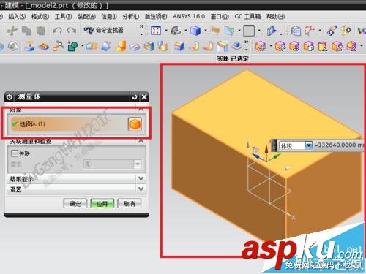
Task: Open the 插入(S) Insert menu
Action: tap(17, 17)
